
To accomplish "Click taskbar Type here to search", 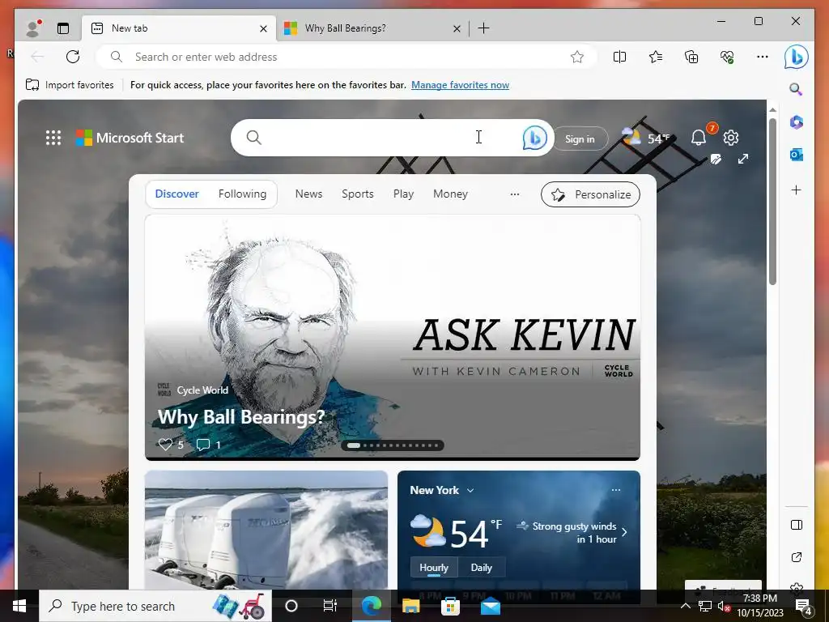I will [155, 606].
